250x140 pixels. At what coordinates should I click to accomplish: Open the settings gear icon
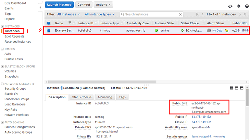pos(239,6)
